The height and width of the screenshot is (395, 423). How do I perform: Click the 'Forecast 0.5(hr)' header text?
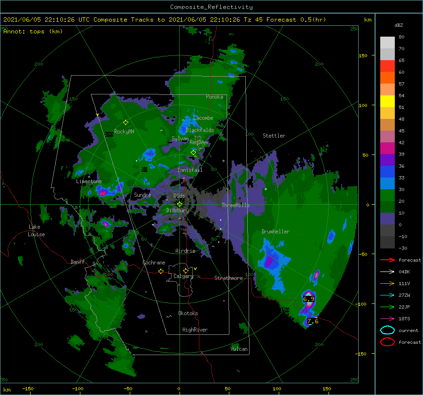pyautogui.click(x=296, y=20)
